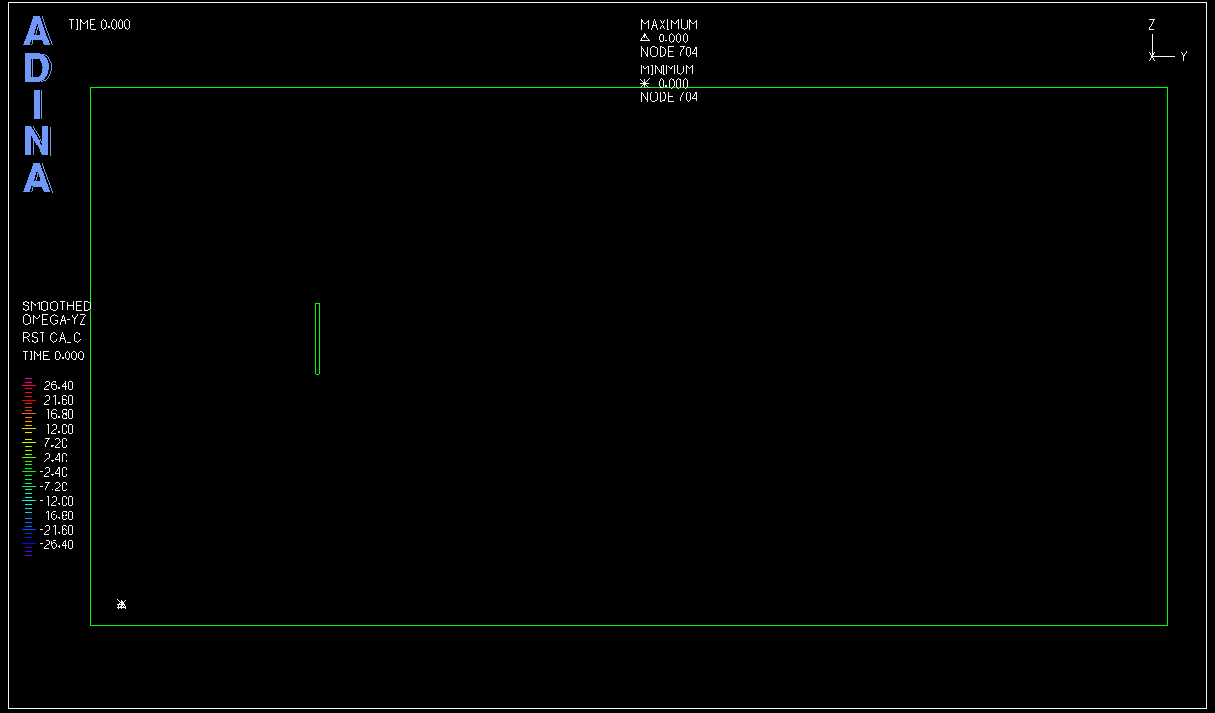Select the thin green vertical structure outline
Viewport: 1215px width, 713px height.
(317, 338)
